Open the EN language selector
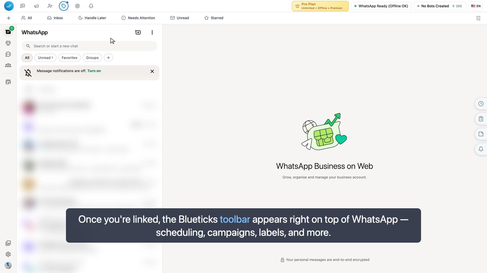Image resolution: width=487 pixels, height=273 pixels. [476, 6]
